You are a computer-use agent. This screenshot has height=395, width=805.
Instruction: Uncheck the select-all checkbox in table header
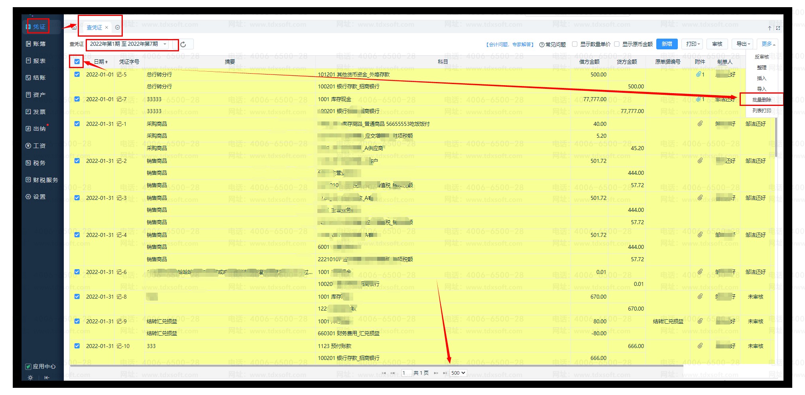pyautogui.click(x=77, y=62)
